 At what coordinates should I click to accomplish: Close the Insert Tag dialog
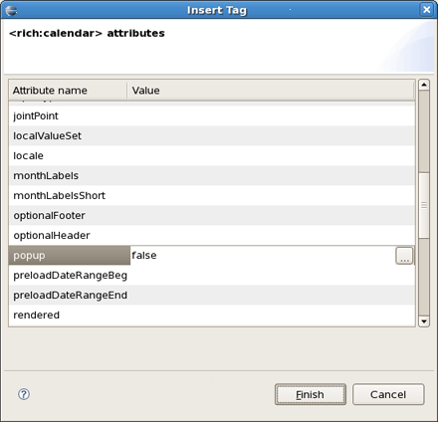427,10
